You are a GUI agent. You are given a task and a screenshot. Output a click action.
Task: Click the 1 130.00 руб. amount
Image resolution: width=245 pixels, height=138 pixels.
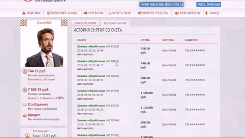[147, 110]
